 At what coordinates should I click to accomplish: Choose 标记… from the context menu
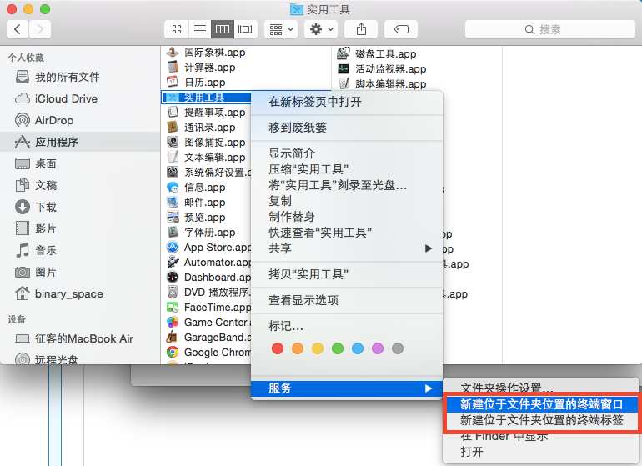[347, 326]
